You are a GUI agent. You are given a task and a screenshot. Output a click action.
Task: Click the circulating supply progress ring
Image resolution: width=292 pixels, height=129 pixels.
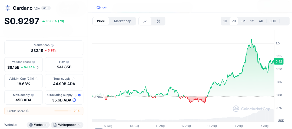(74, 100)
